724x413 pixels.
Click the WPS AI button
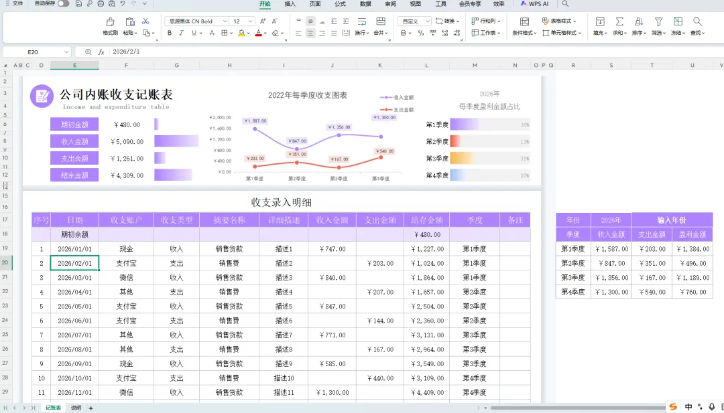pyautogui.click(x=534, y=4)
